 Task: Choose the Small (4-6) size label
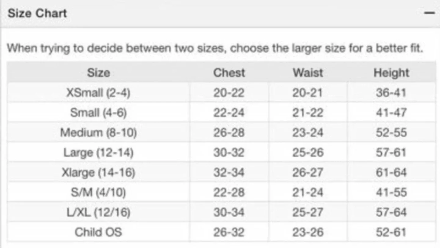98,113
